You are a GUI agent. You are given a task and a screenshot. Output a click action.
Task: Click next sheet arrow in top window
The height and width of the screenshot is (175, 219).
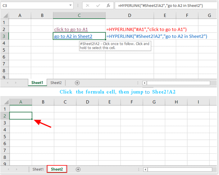16,83
